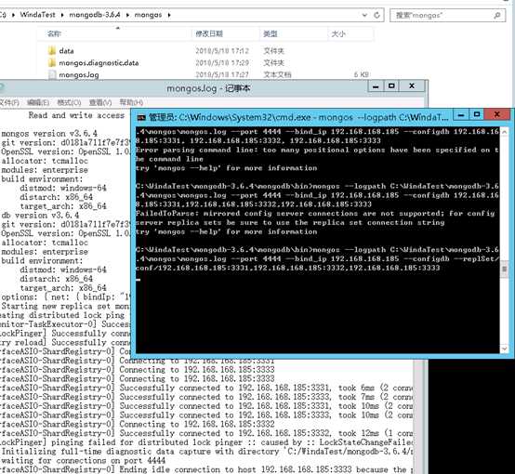Click the cmd.exe title bar icon

coord(141,117)
